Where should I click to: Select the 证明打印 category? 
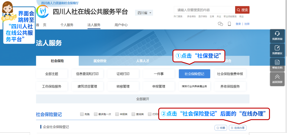123,74
